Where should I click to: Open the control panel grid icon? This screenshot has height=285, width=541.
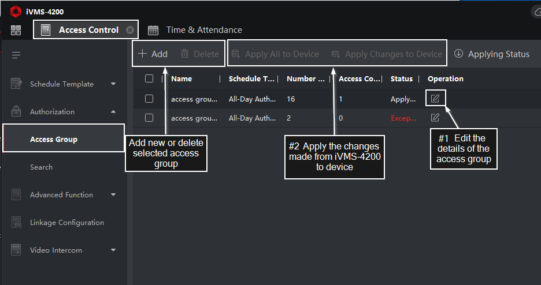coord(16,31)
